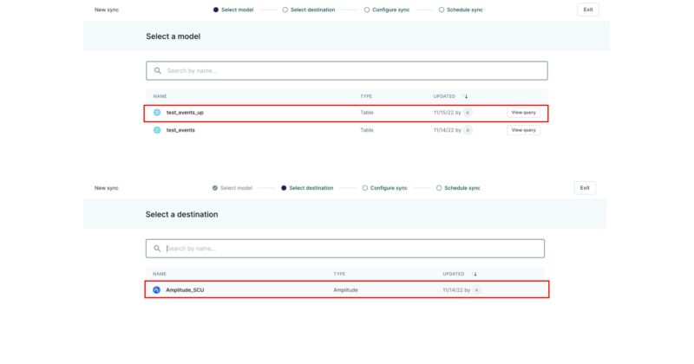Sort models by the Name column header
The height and width of the screenshot is (364, 694).
(160, 96)
